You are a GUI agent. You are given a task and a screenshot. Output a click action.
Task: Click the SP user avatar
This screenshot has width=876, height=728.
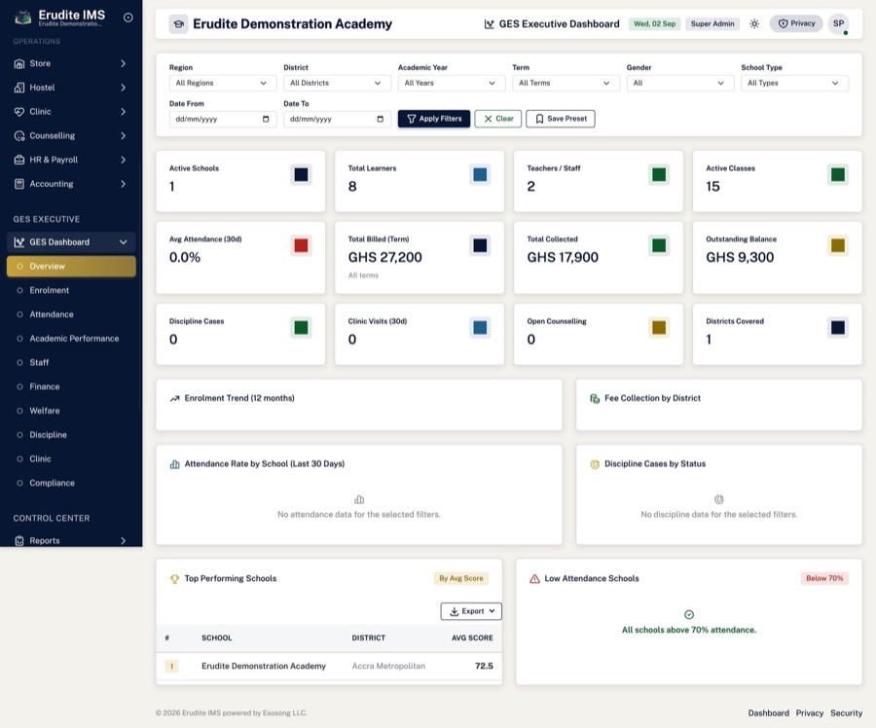point(839,23)
